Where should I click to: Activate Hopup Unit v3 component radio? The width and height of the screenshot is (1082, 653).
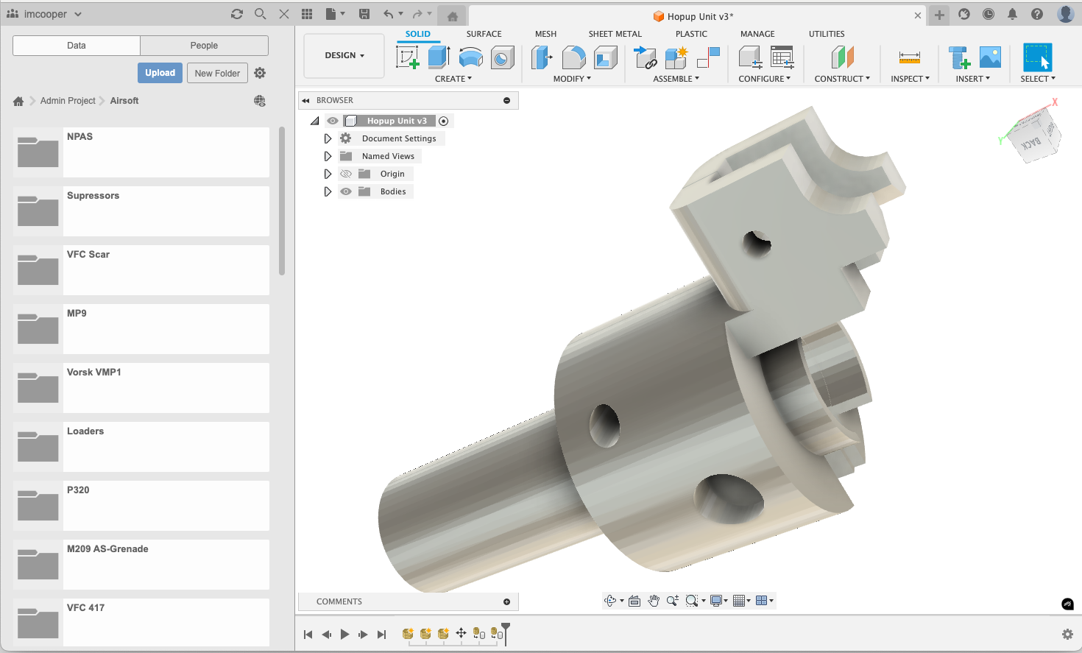443,121
